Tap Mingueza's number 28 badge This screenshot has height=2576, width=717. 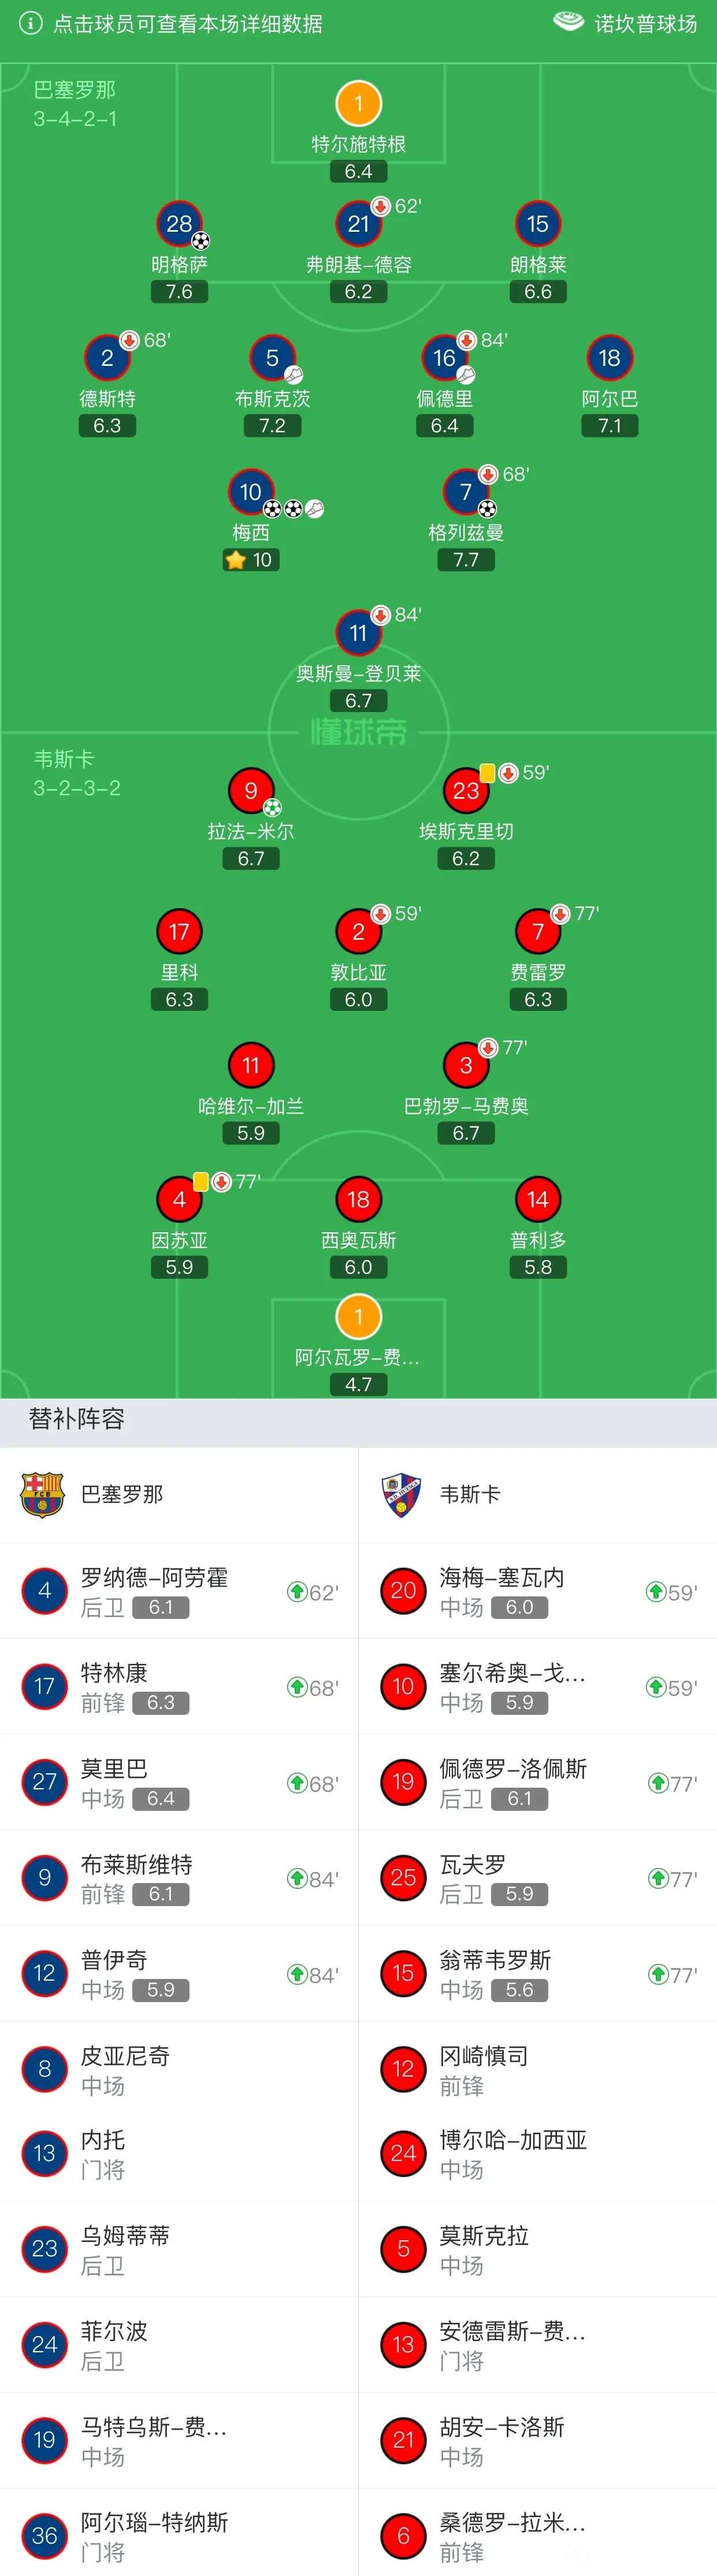179,224
